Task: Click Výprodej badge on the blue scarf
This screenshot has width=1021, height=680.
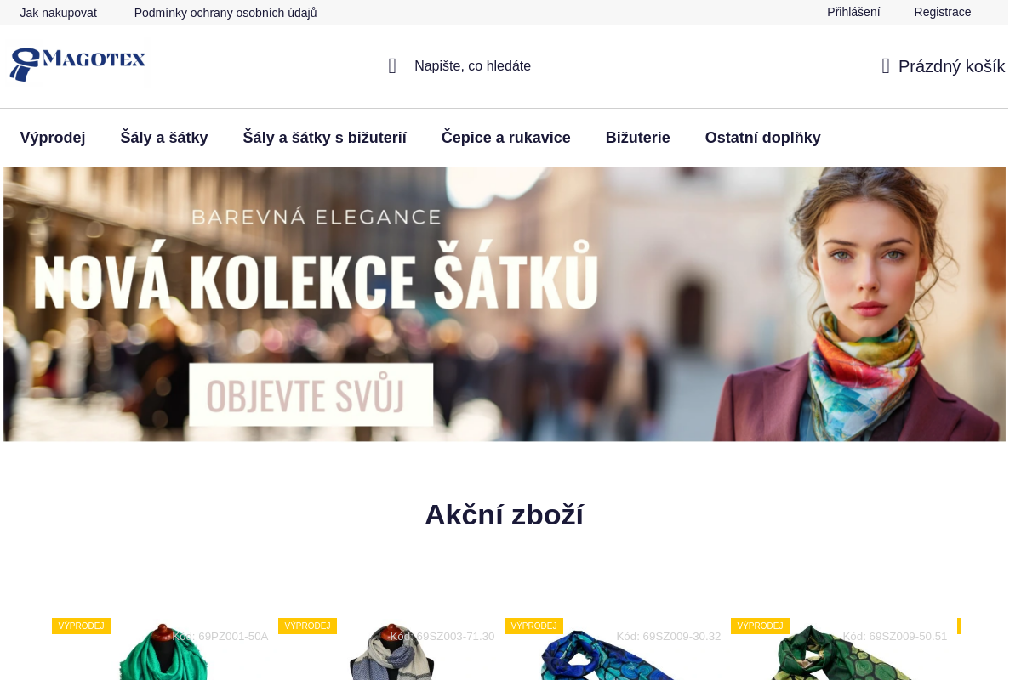Action: (x=533, y=626)
